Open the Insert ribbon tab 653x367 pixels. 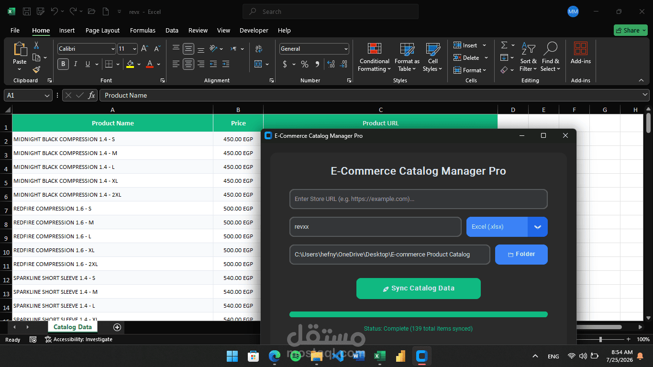67,30
